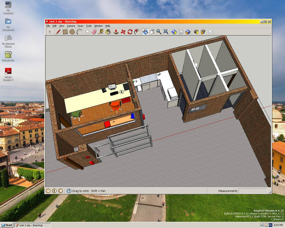Screen dimensions: 285x228
Task: Choose the Arc tool
Action: pyautogui.click(x=79, y=32)
